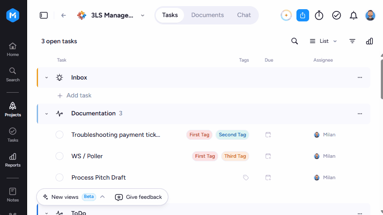
Task: Open notifications bell
Action: 353,15
